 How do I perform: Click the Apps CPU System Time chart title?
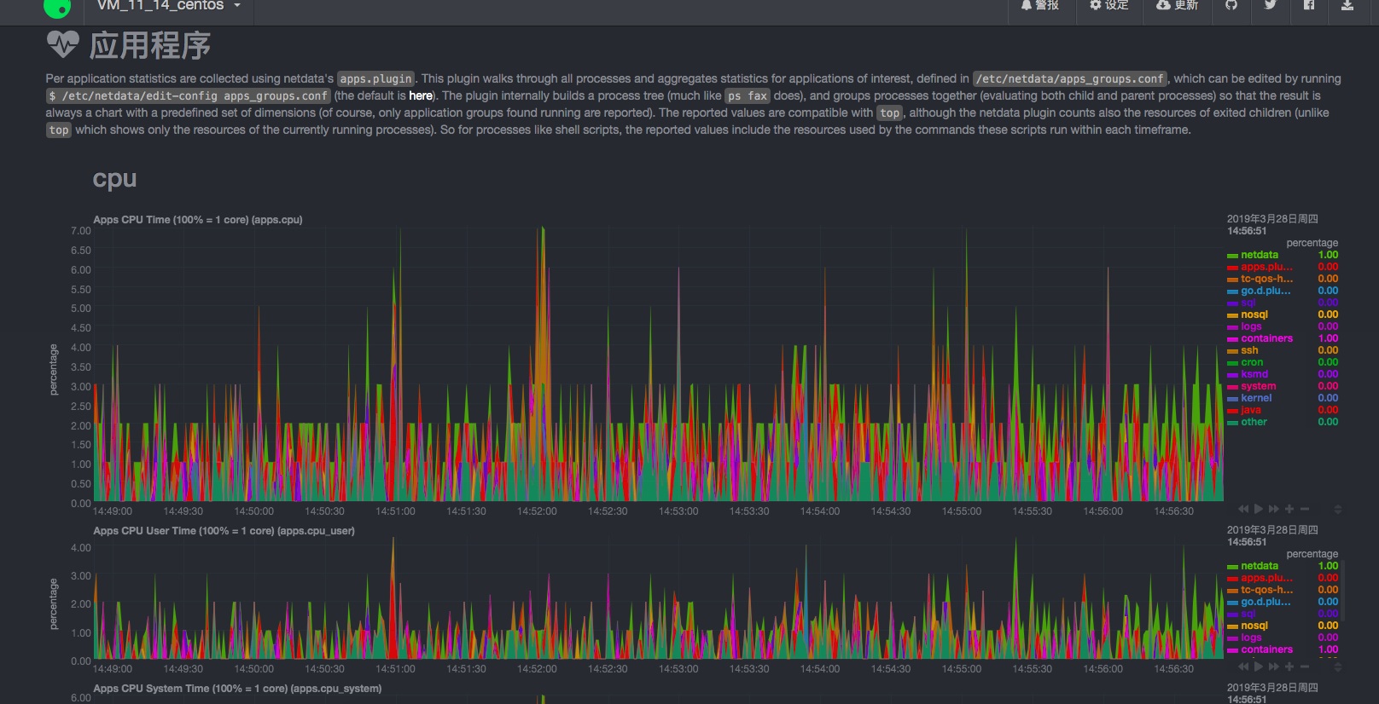tap(237, 689)
